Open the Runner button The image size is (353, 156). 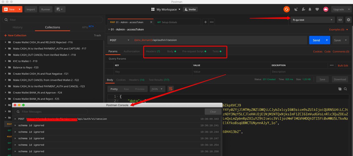pos(46,9)
